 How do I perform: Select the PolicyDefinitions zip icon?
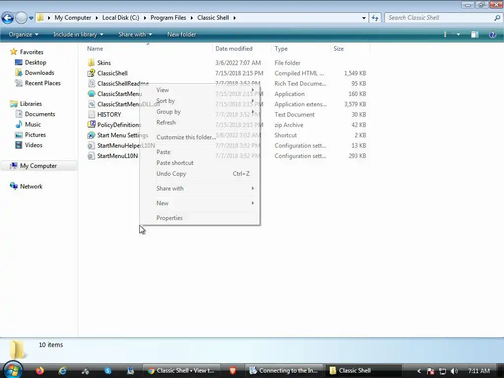(x=91, y=125)
